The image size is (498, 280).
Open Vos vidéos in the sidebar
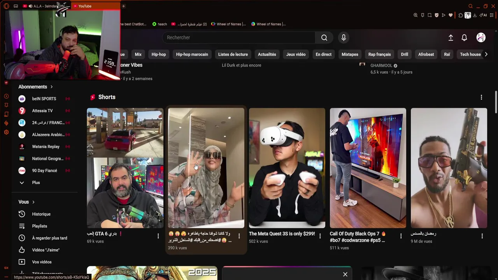coord(44,262)
